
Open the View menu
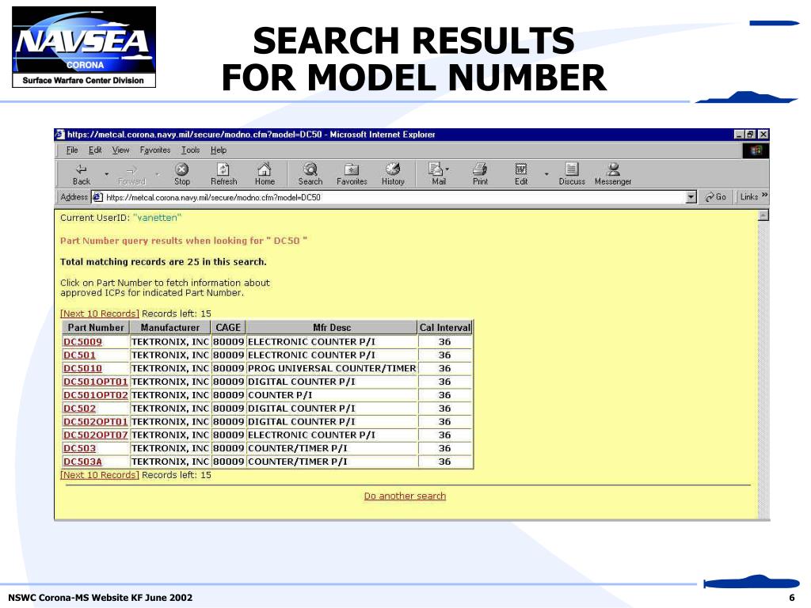(120, 150)
